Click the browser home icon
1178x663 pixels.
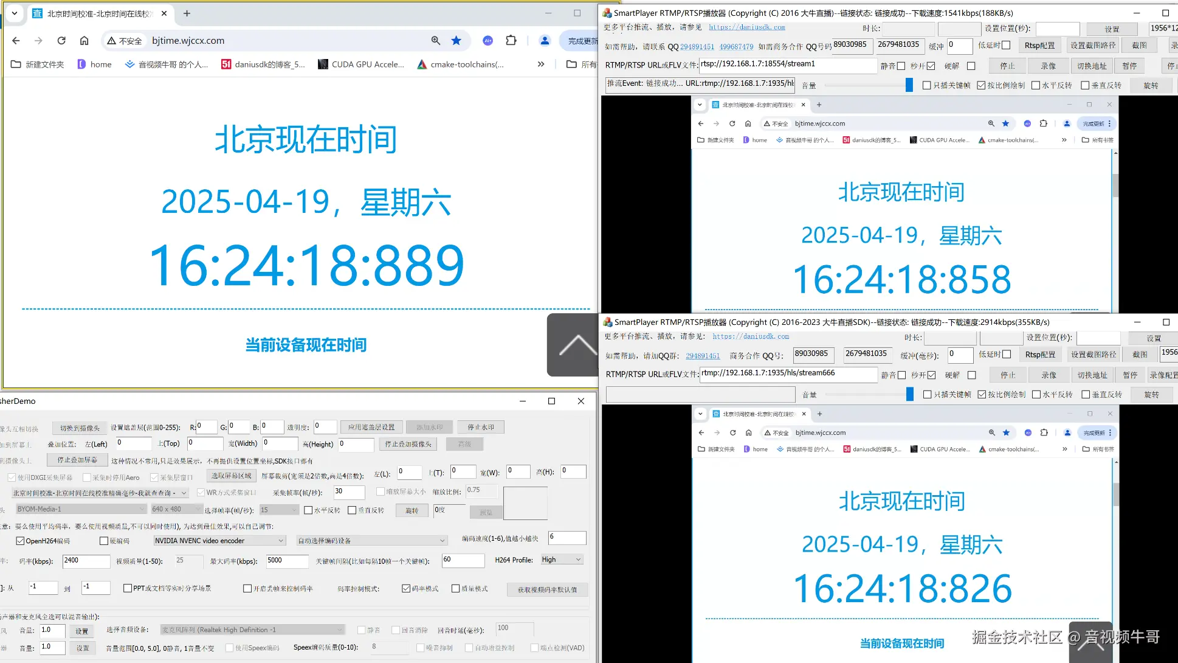coord(84,41)
